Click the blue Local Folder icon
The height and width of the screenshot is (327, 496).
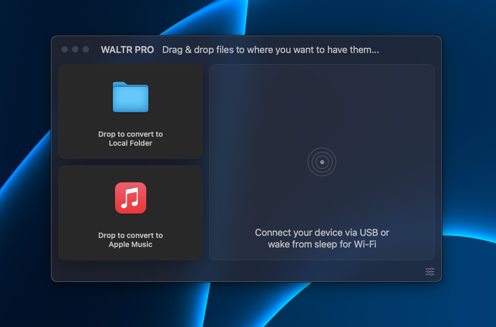[131, 97]
